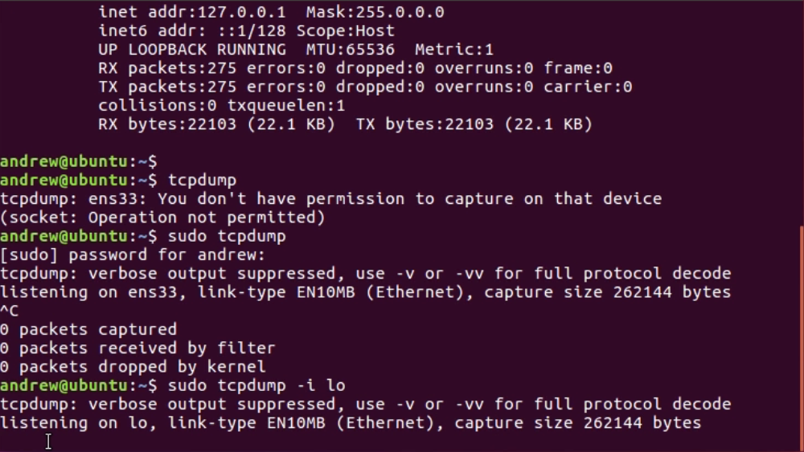804x452 pixels.
Task: Click the '0 packets received by filter' line
Action: coord(137,348)
